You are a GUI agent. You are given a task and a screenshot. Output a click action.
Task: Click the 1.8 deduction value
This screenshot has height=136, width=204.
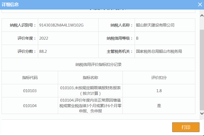[x=159, y=91]
